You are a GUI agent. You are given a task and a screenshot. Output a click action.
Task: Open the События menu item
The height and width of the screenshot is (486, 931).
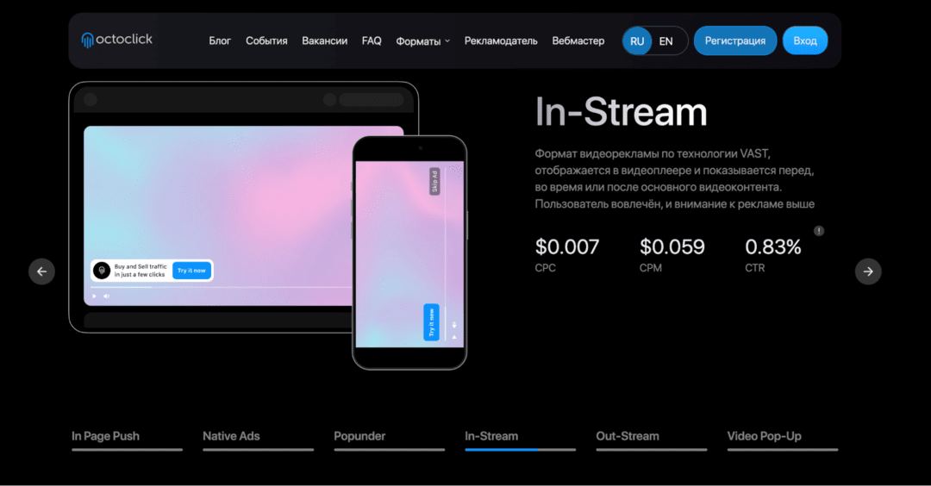(266, 41)
